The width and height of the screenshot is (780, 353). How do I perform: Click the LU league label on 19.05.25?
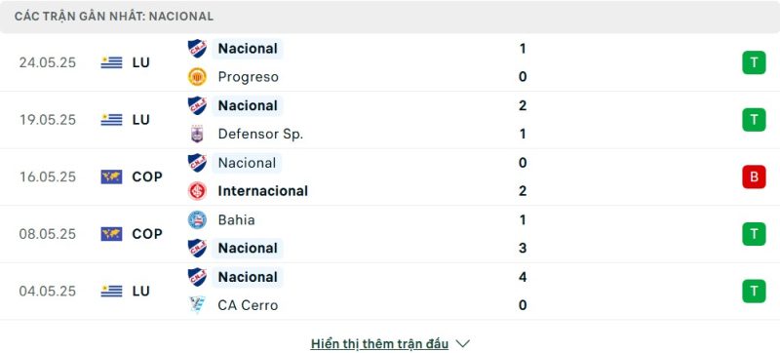pos(140,120)
